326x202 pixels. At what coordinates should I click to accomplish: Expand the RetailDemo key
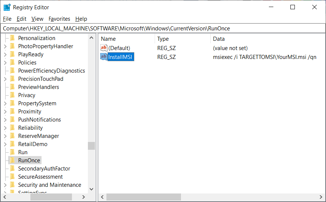(6, 144)
